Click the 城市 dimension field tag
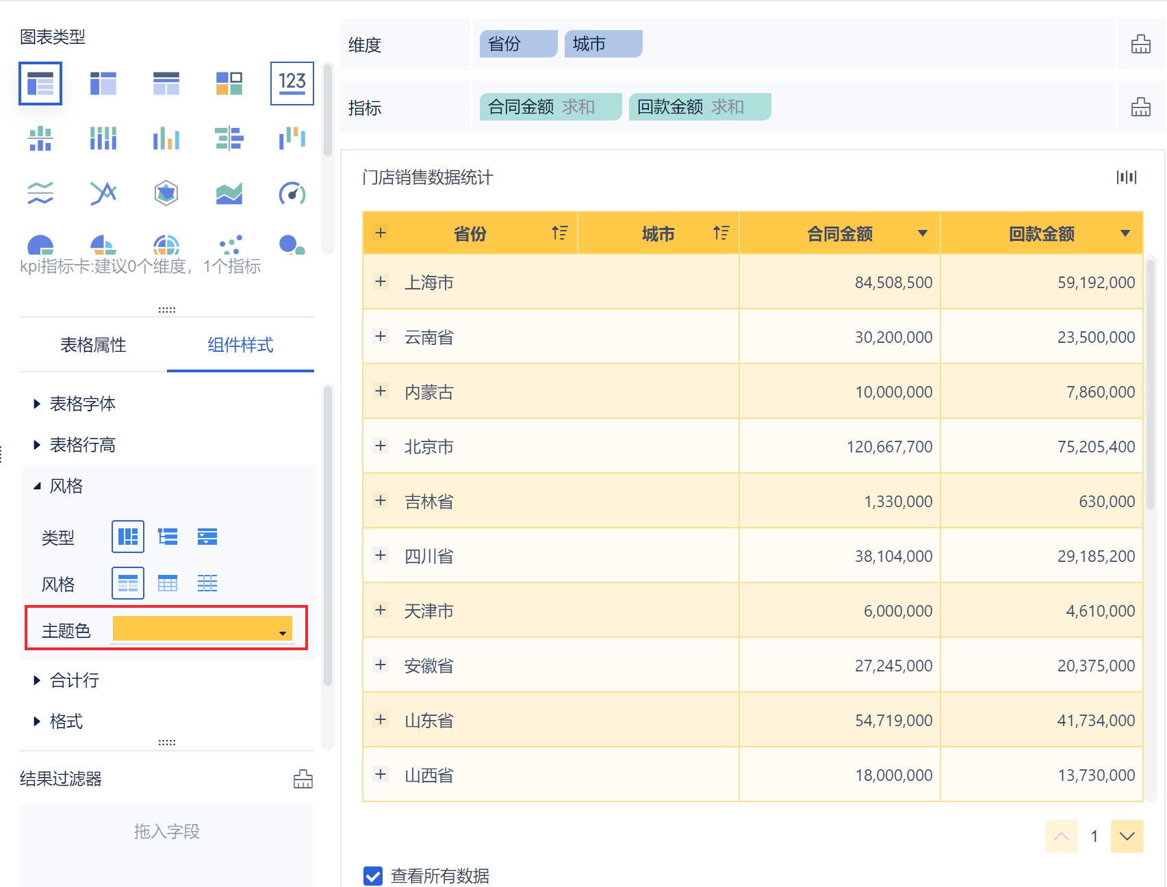 [x=604, y=44]
